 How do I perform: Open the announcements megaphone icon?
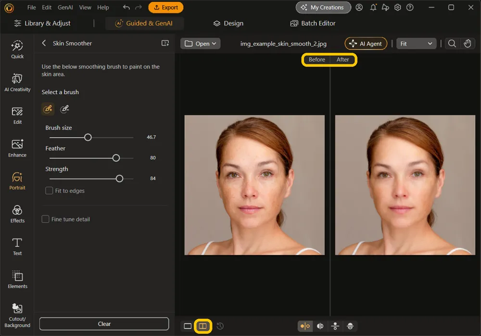[x=385, y=7]
